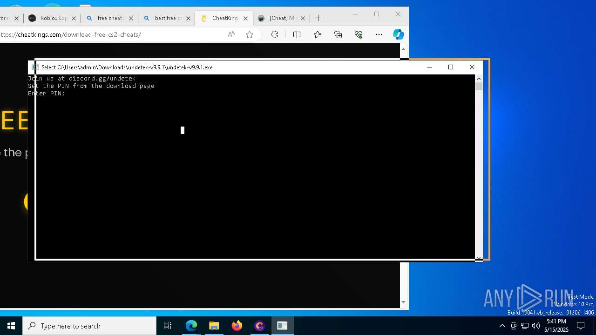Click the 'Enter PIN:' console line
This screenshot has width=596, height=335.
point(47,94)
